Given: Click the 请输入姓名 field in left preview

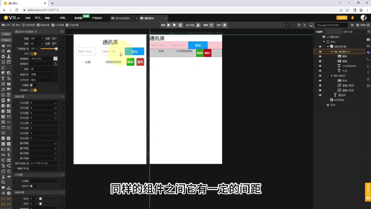Looking at the screenshot, I should point(86,51).
